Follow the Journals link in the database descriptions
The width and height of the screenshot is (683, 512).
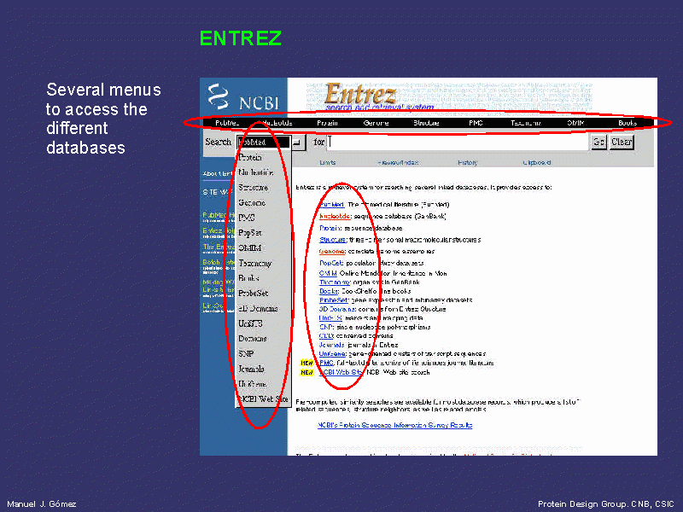332,345
